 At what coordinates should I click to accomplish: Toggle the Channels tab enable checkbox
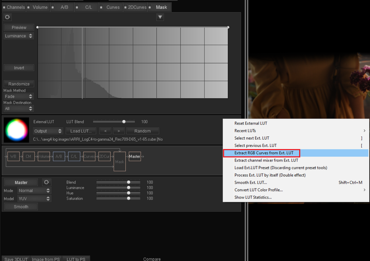coord(4,7)
